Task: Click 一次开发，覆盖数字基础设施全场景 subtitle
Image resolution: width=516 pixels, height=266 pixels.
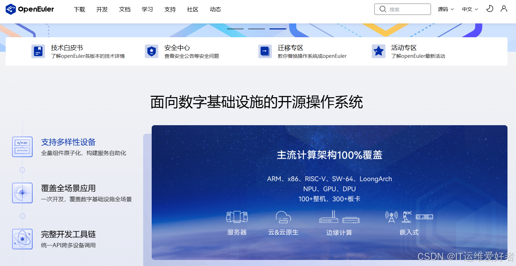Action: 86,199
